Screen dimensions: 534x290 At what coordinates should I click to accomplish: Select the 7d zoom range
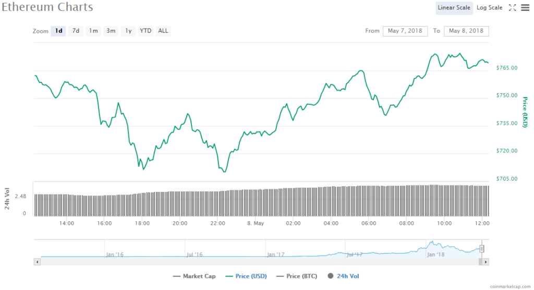pos(76,31)
